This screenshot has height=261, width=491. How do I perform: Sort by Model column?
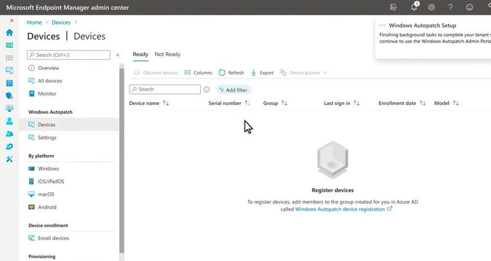click(x=447, y=103)
